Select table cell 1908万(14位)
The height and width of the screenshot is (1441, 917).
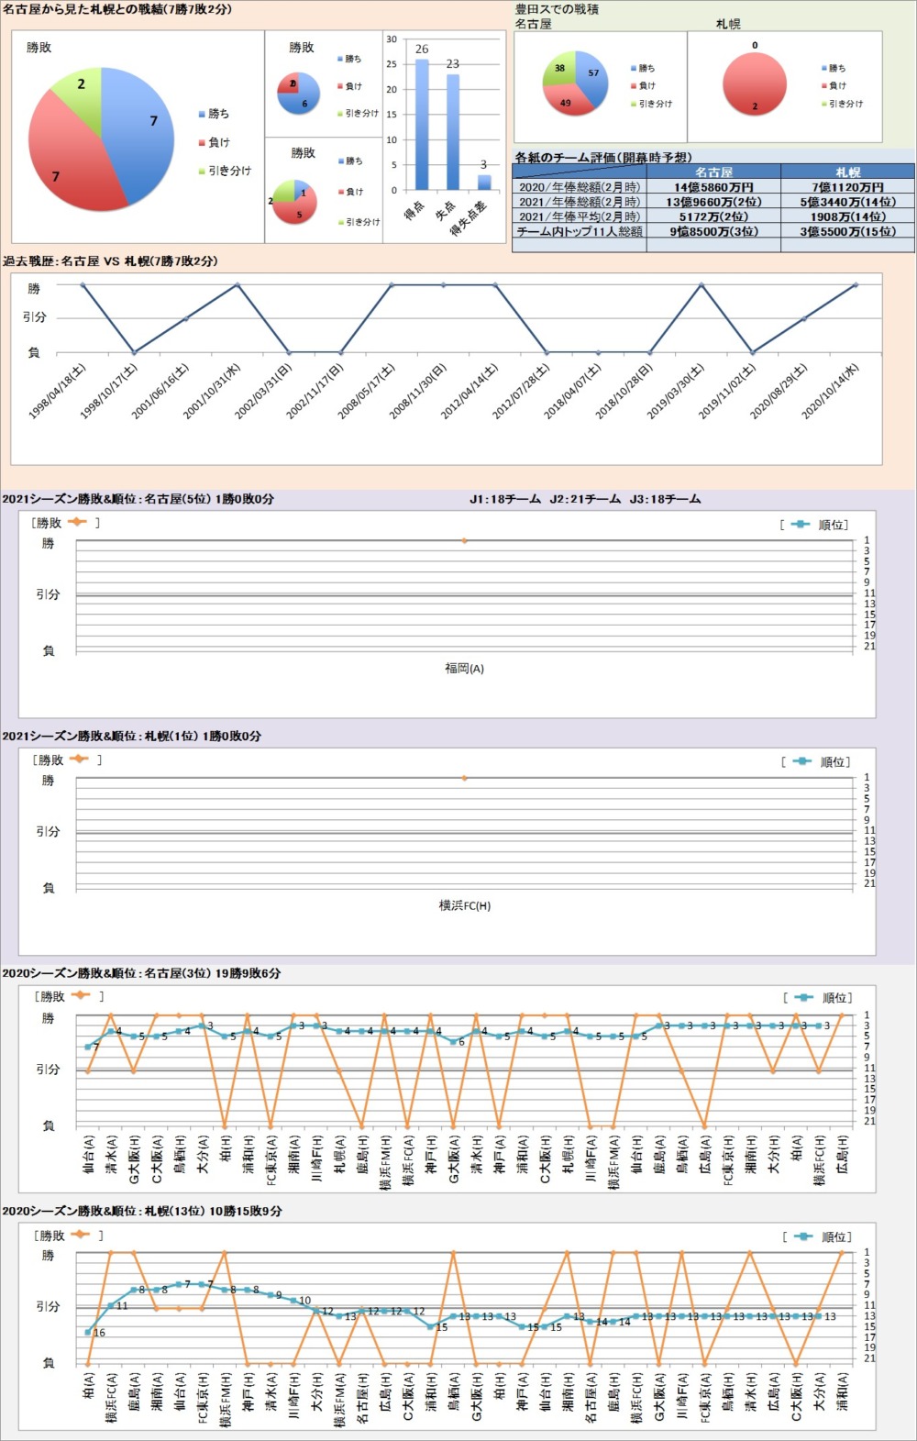click(847, 216)
